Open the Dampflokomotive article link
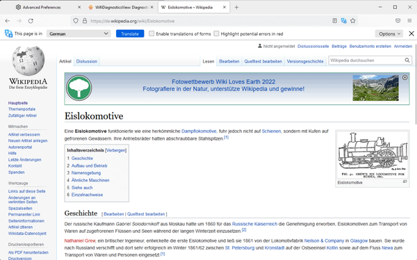This screenshot has height=260, width=417. click(199, 131)
